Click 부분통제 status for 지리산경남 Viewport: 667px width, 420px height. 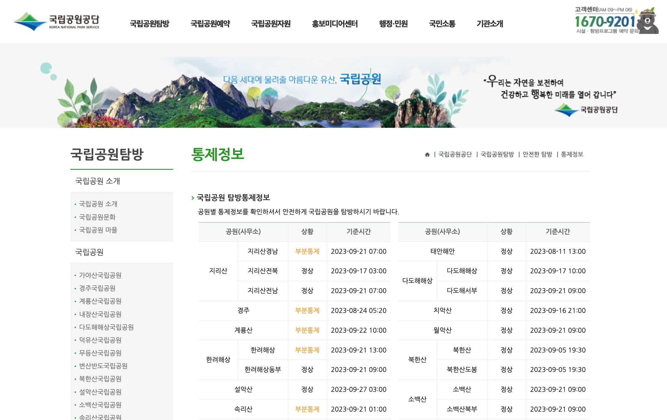[307, 251]
